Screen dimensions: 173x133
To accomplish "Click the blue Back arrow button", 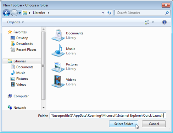I will click(6, 13).
